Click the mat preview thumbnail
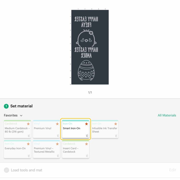This screenshot has width=180, height=180. tap(90, 47)
